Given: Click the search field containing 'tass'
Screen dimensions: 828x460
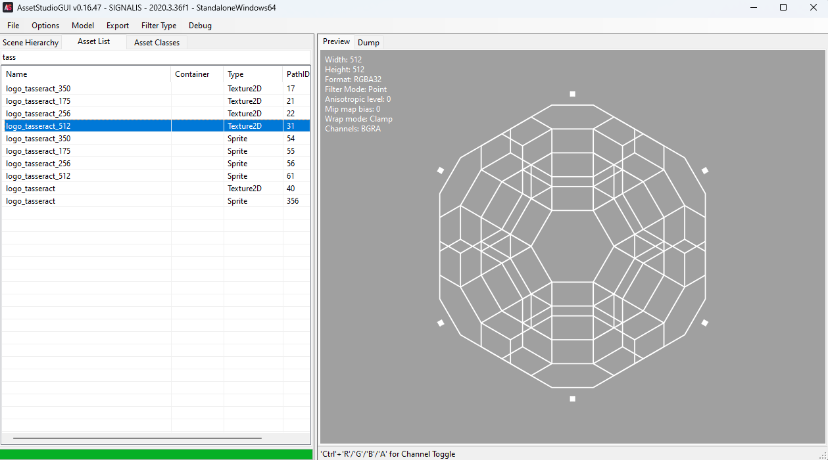Looking at the screenshot, I should pyautogui.click(x=156, y=57).
